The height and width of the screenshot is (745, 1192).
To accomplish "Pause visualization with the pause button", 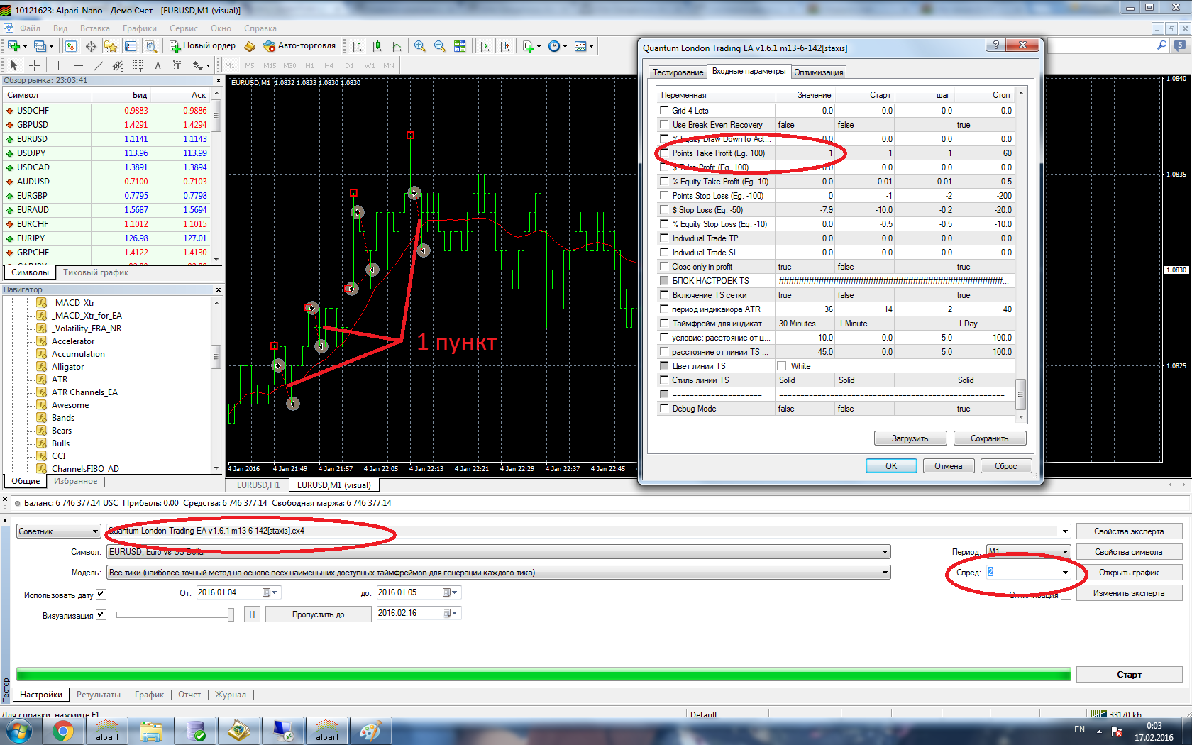I will tap(252, 614).
